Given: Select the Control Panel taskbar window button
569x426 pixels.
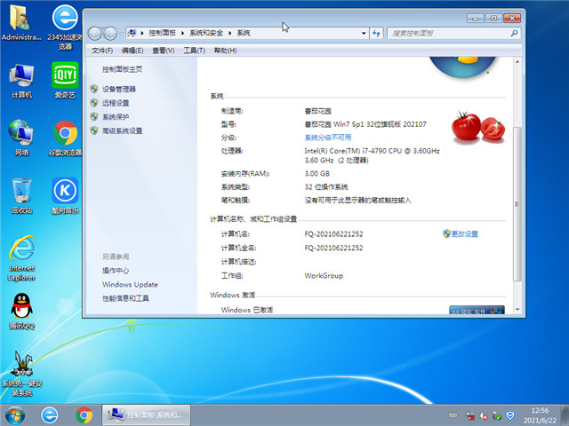Looking at the screenshot, I should (146, 414).
